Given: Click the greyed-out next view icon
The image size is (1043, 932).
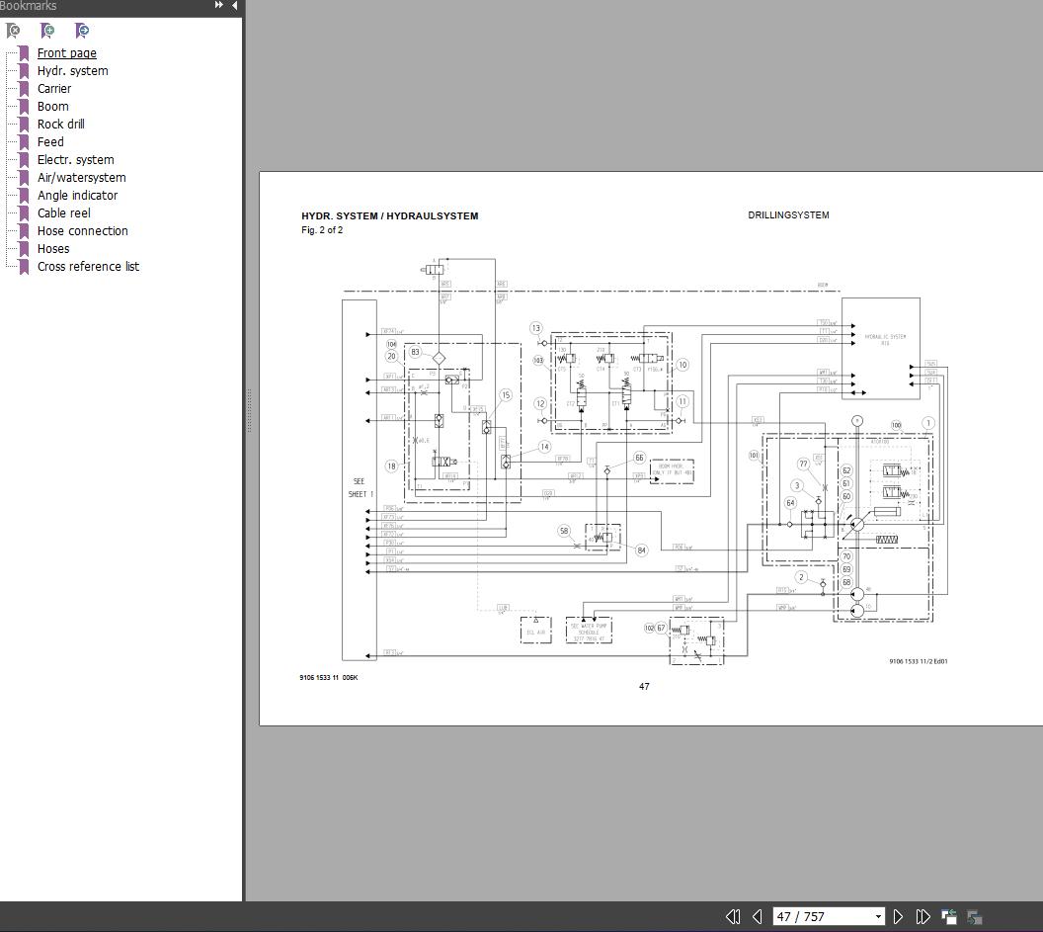Looking at the screenshot, I should click(x=974, y=916).
